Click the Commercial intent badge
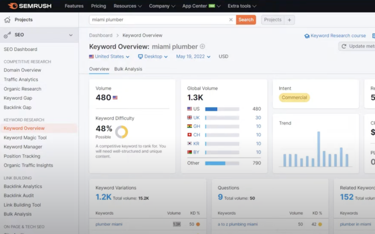The image size is (375, 234). click(x=294, y=97)
